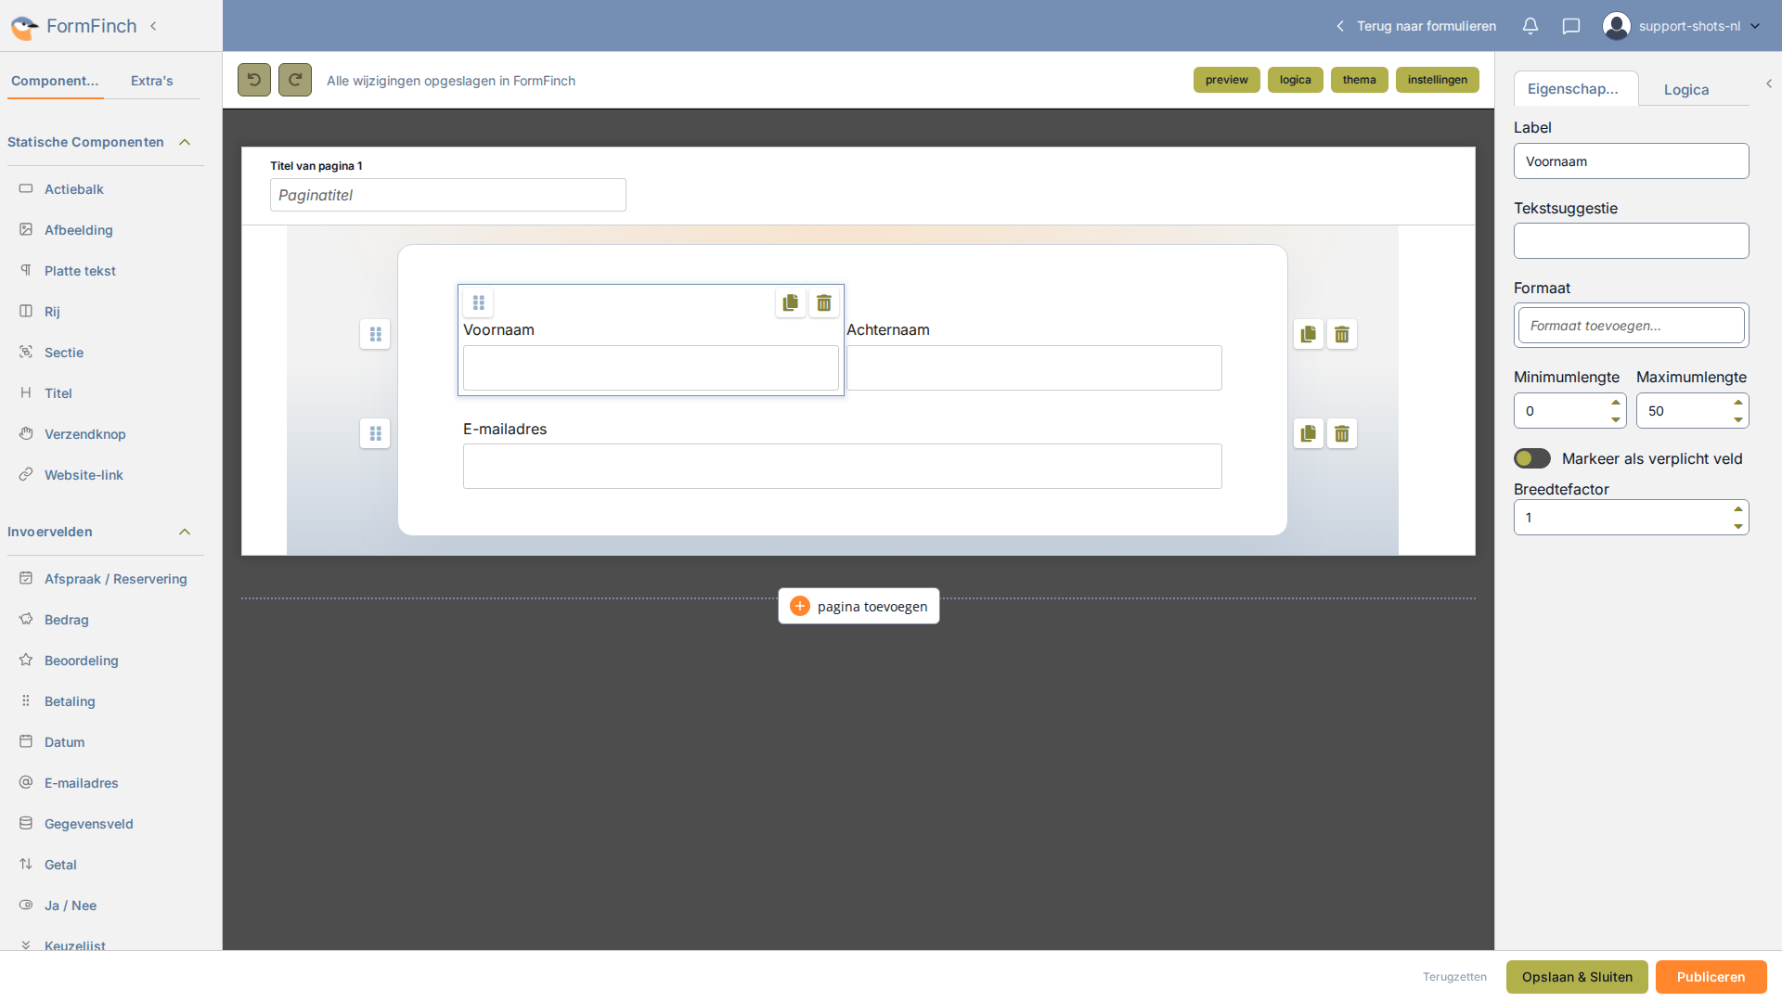Decrease the Breedtefactor value by one step
The width and height of the screenshot is (1782, 1002).
pyautogui.click(x=1738, y=526)
